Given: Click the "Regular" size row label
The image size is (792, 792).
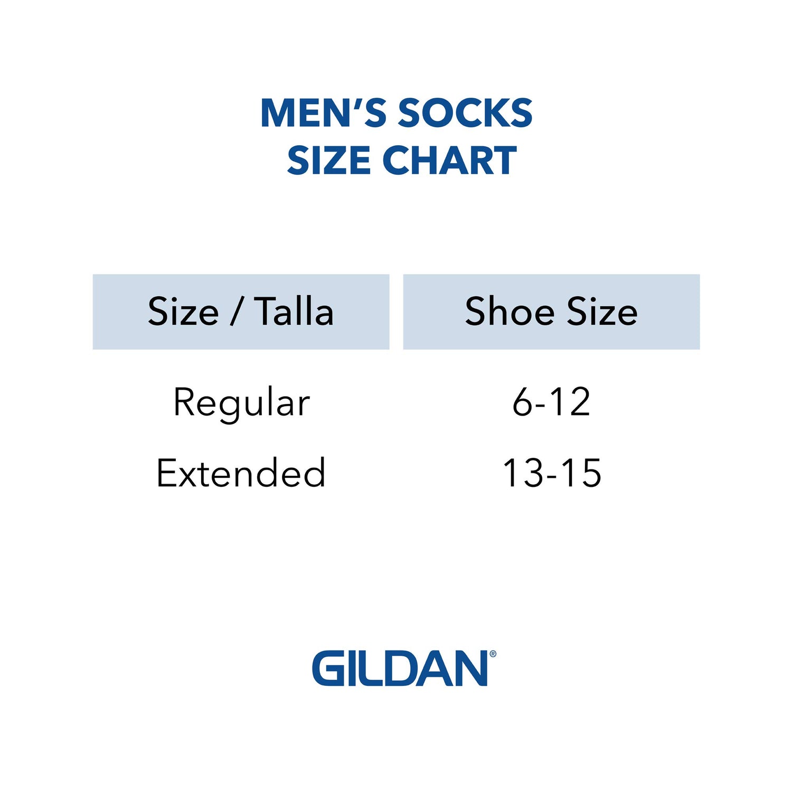Looking at the screenshot, I should (x=242, y=402).
